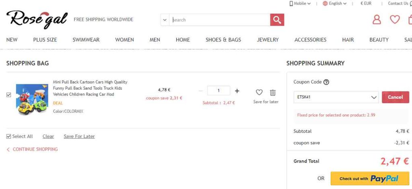Toggle the Select All checkbox
Image resolution: width=412 pixels, height=189 pixels.
[9, 136]
